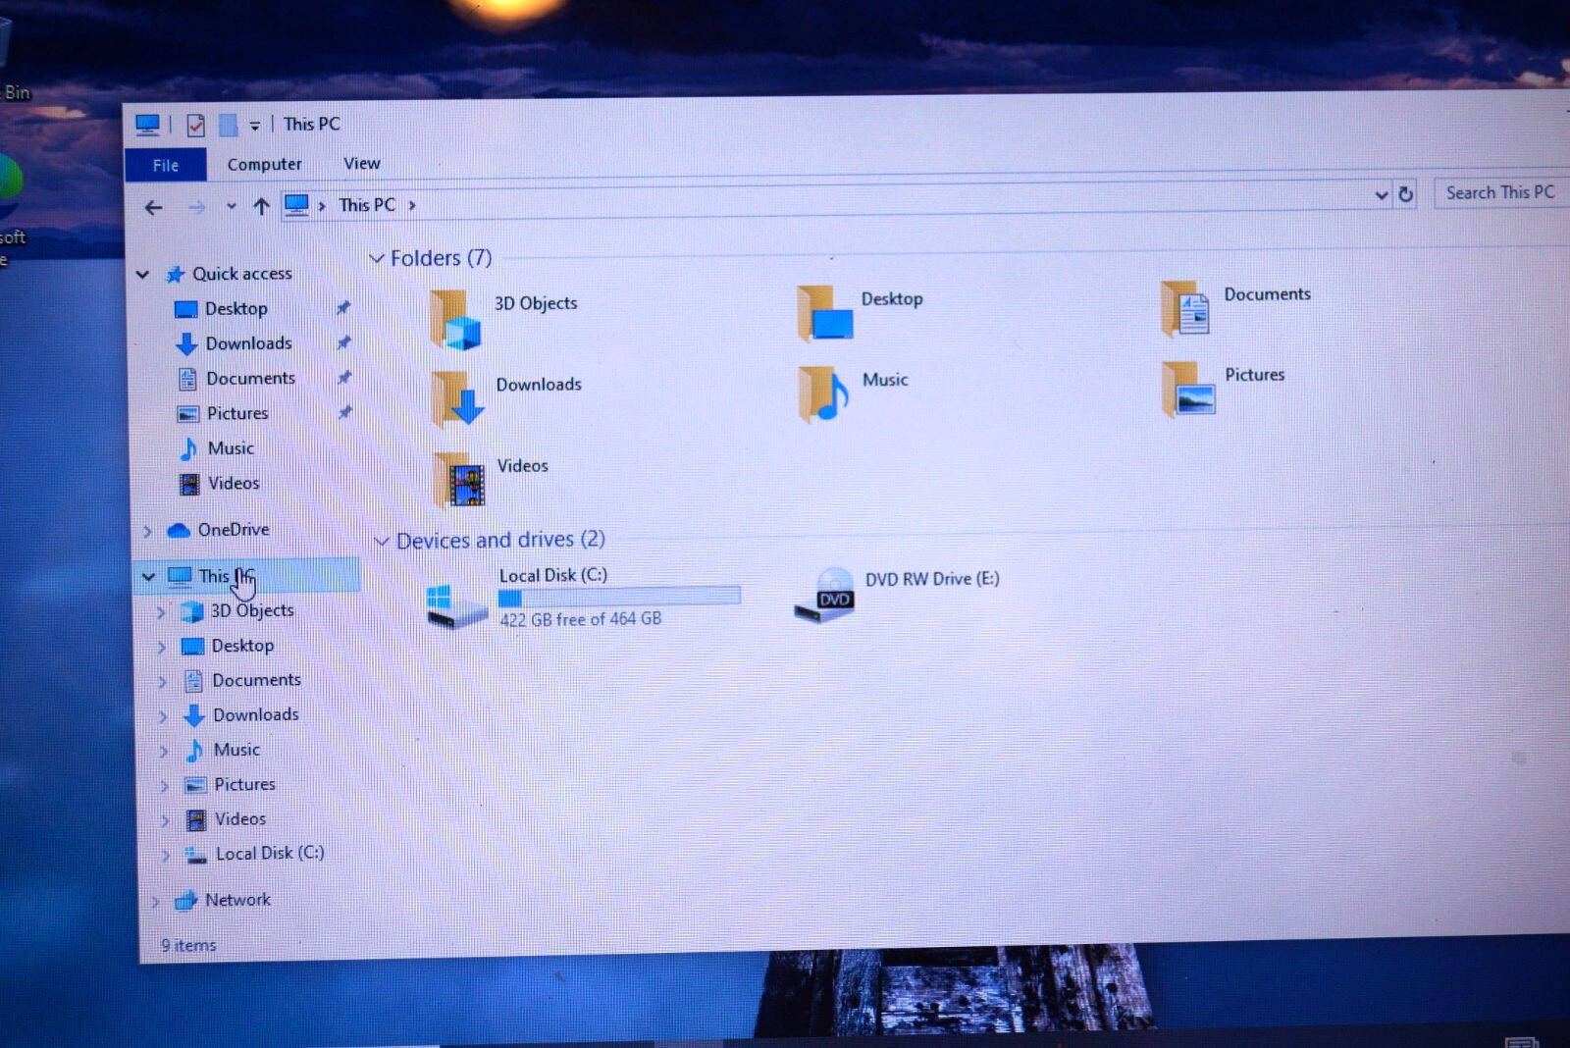Open the Recent locations dropdown arrow
The image size is (1570, 1048).
coord(232,206)
